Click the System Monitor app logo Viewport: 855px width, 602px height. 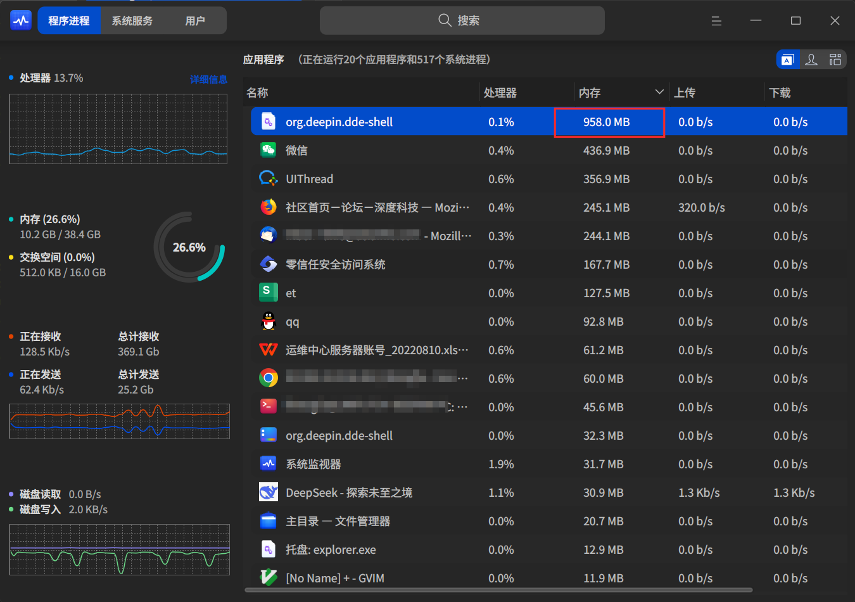[x=21, y=20]
